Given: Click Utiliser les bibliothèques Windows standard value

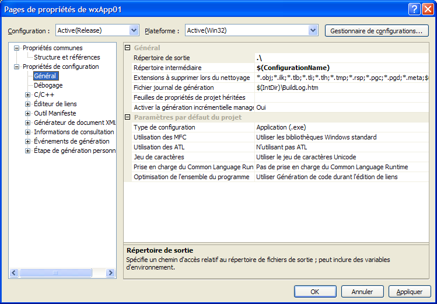Looking at the screenshot, I should [x=342, y=137].
